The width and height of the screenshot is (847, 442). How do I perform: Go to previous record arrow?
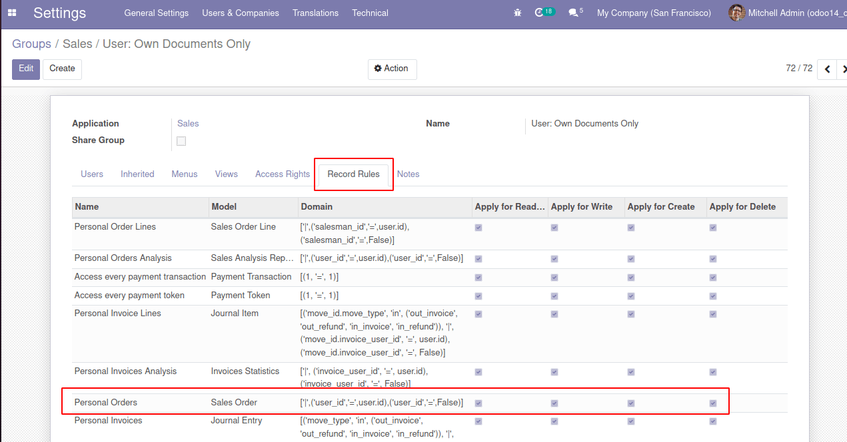[x=827, y=69]
